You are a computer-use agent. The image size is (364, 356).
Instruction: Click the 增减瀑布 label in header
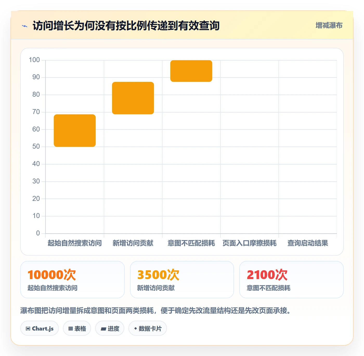pos(329,25)
